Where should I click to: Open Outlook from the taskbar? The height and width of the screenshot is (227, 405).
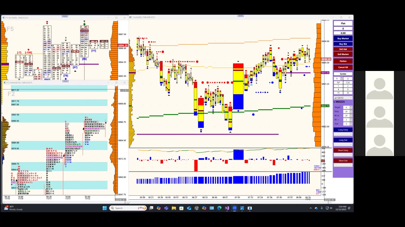pyautogui.click(x=189, y=208)
